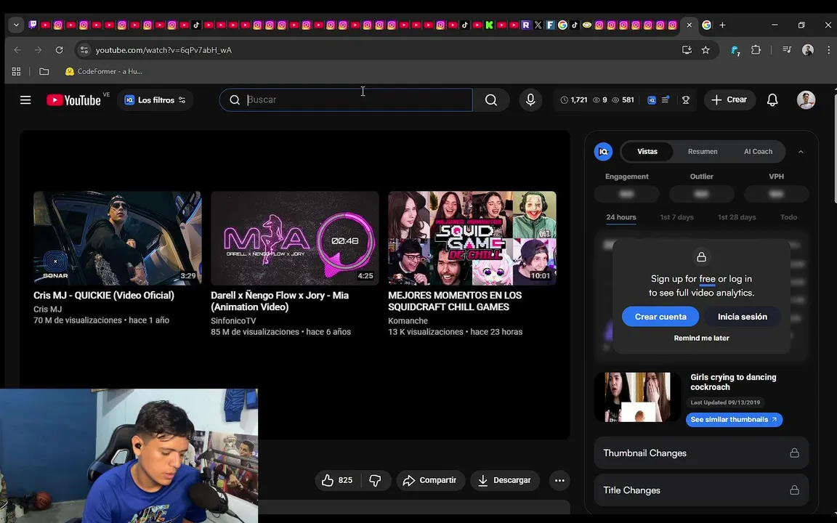837x523 pixels.
Task: Open SQUIDCRAFT CHILL GAMES video thumbnail
Action: [x=472, y=238]
